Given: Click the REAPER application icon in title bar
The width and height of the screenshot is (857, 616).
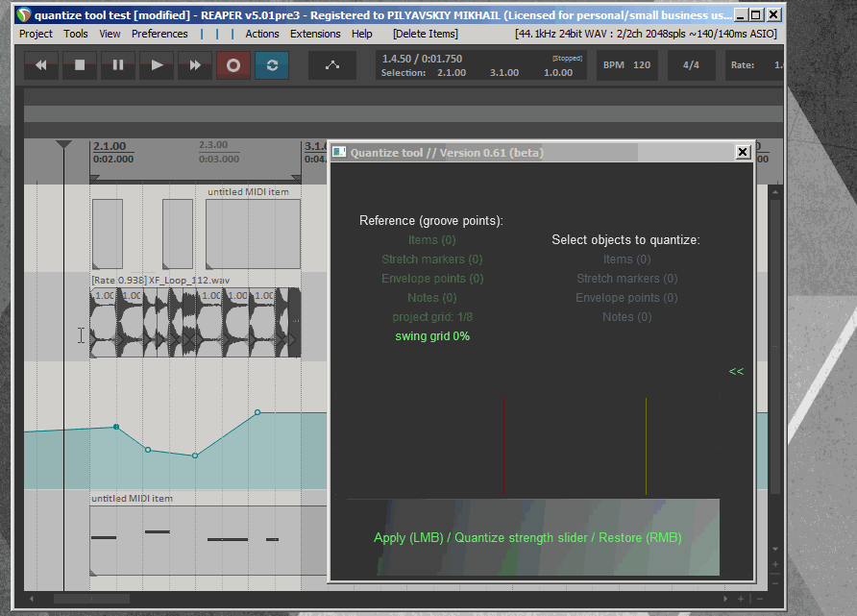Looking at the screenshot, I should click(23, 14).
